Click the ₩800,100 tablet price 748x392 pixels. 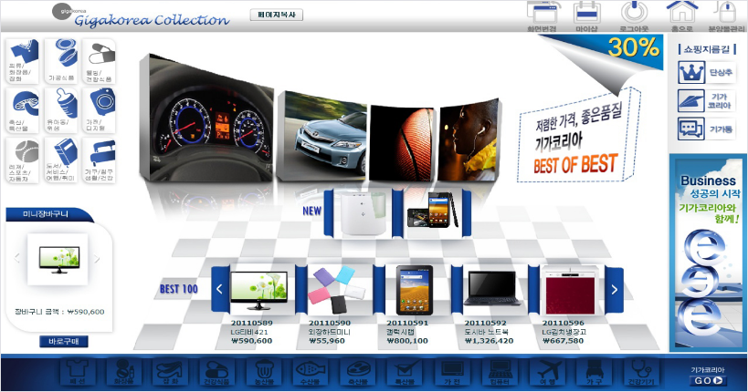click(x=407, y=341)
